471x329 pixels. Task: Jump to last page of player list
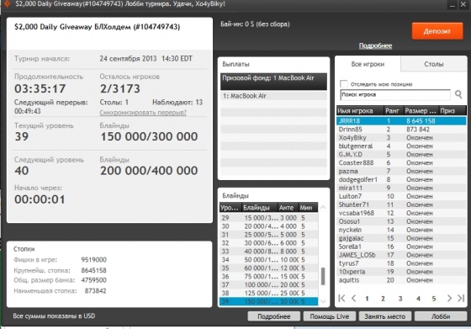[461, 298]
